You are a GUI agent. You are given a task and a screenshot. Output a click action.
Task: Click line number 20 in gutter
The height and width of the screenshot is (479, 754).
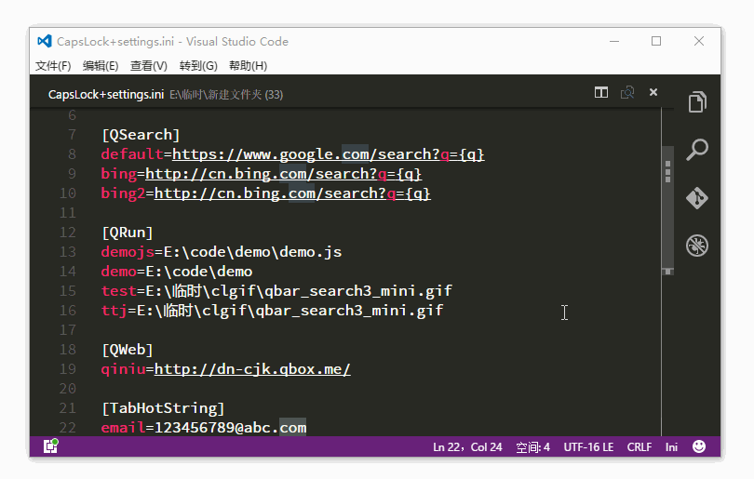coord(68,389)
